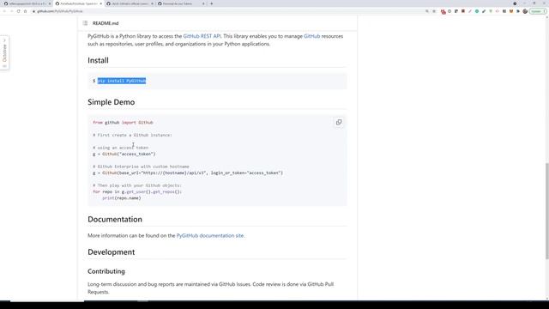Open the Chrome profile avatar
The image size is (549, 309).
tap(525, 11)
